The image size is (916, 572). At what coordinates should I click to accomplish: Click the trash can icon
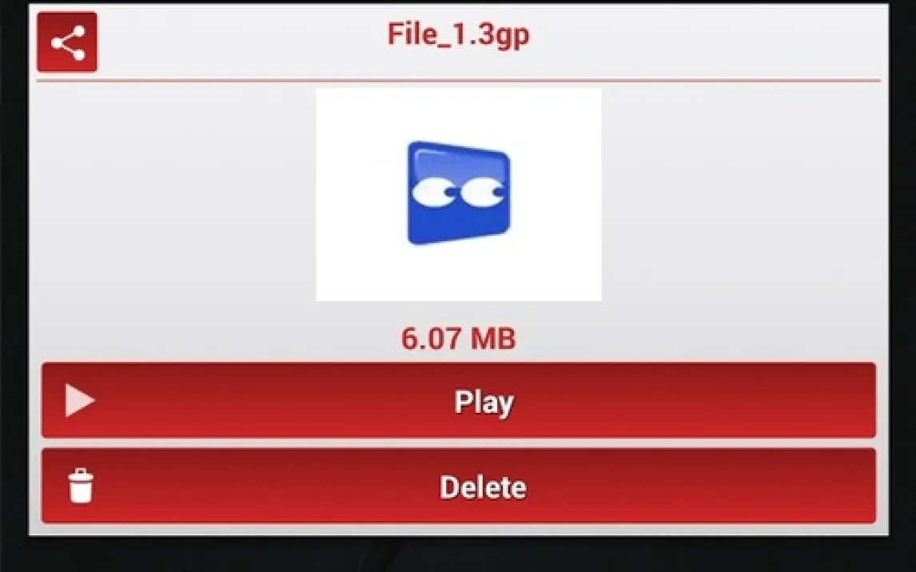click(81, 486)
